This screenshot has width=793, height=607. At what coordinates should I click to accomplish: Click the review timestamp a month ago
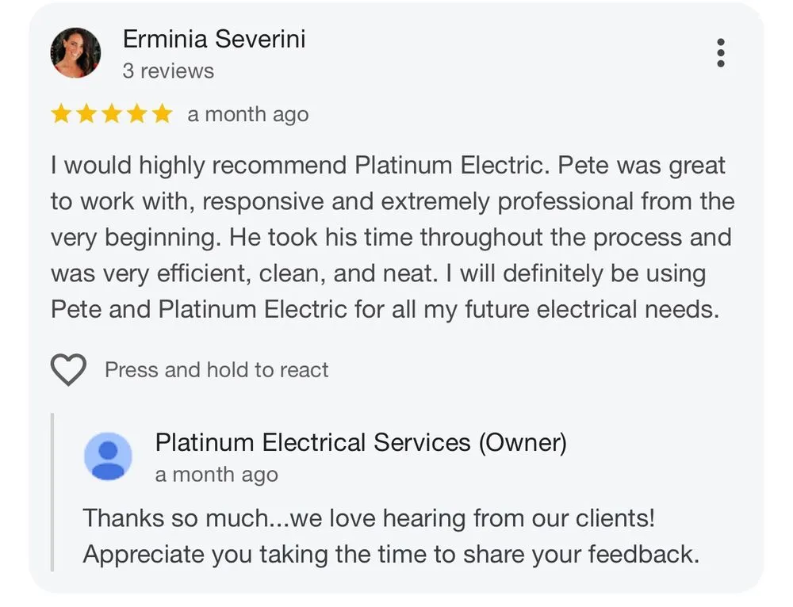pyautogui.click(x=248, y=114)
